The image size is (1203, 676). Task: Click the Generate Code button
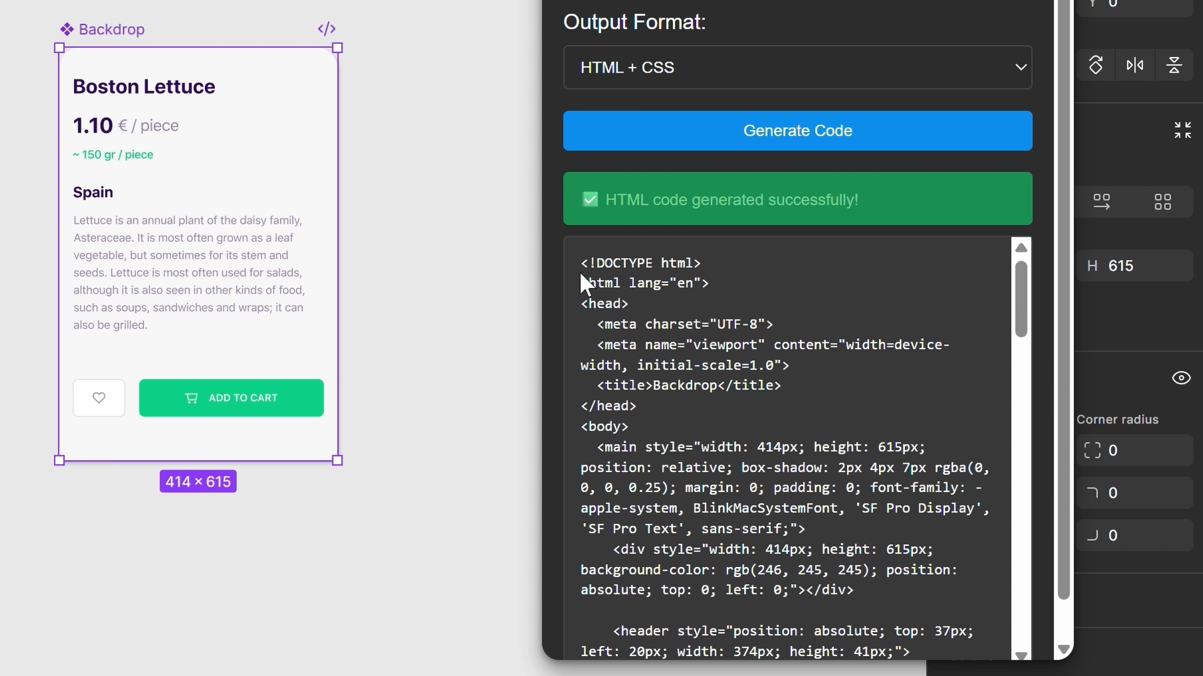pyautogui.click(x=798, y=131)
